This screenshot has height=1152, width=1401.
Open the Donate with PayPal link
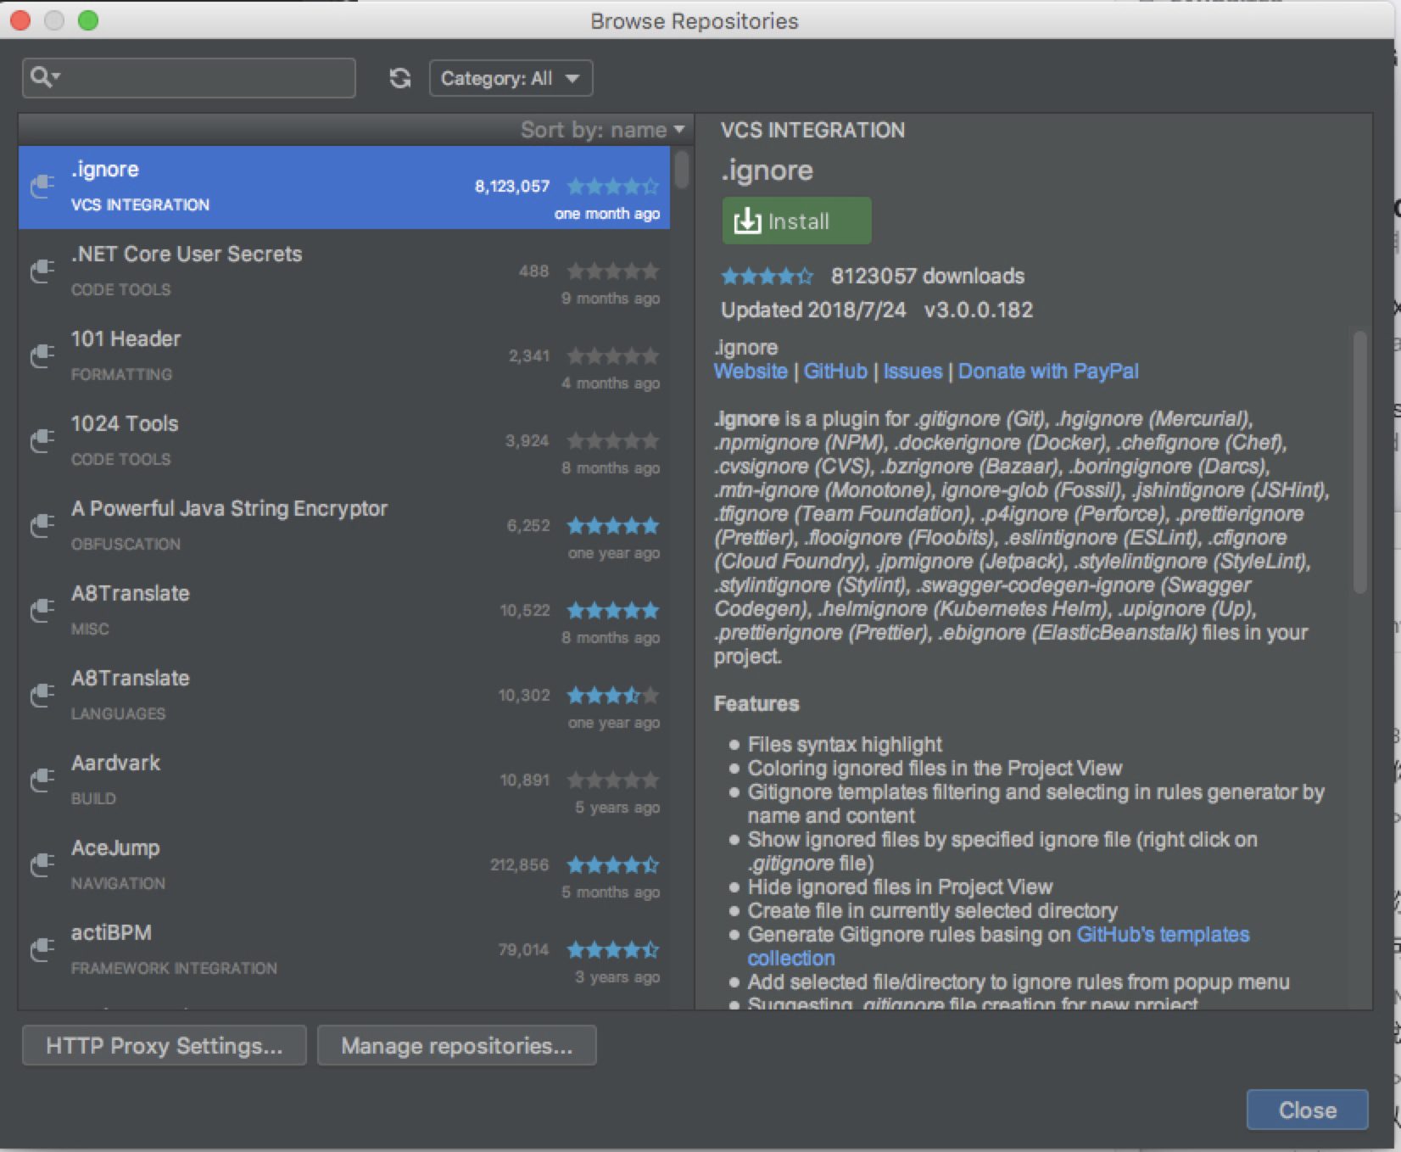pos(1047,372)
